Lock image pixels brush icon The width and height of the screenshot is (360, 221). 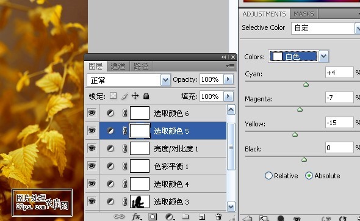(124, 96)
